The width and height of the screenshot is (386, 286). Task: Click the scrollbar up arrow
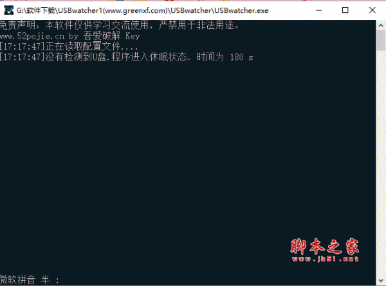pos(381,25)
